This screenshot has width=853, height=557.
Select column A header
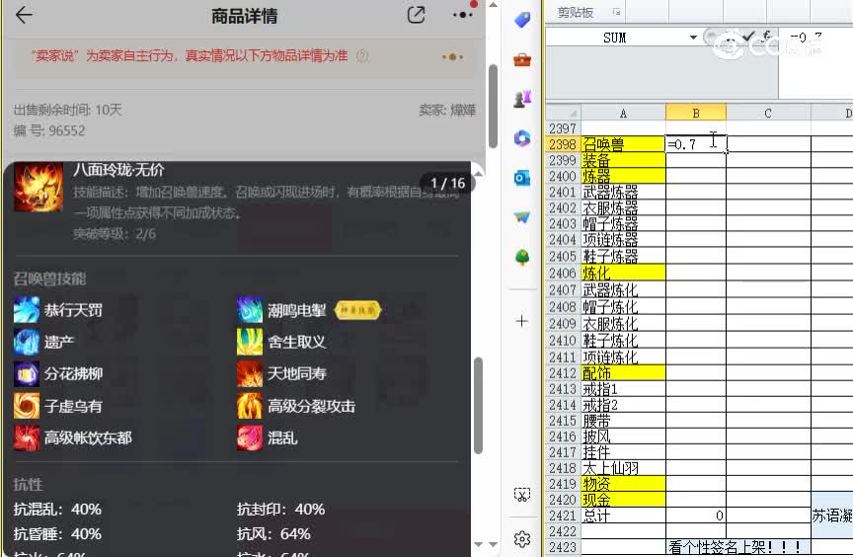point(623,114)
